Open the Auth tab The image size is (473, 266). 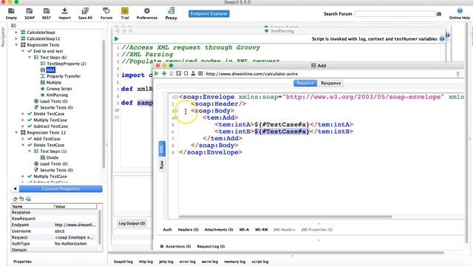(x=167, y=230)
